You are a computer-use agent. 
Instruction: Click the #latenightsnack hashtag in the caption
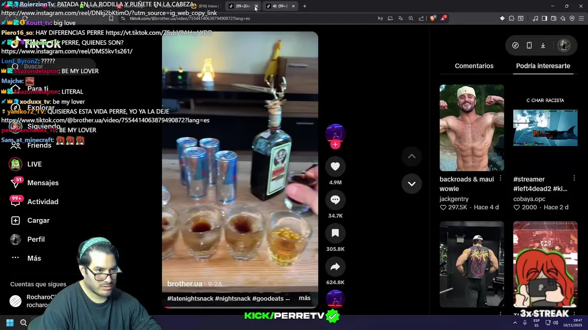click(190, 298)
